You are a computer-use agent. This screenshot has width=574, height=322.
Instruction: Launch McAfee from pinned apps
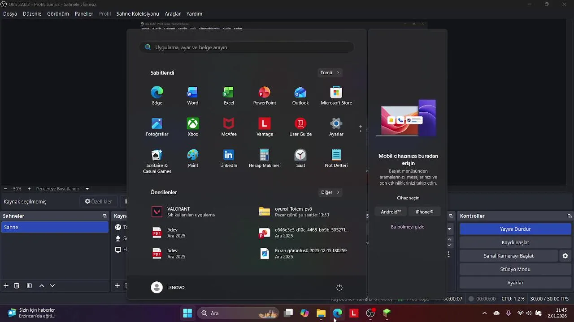coord(229,127)
